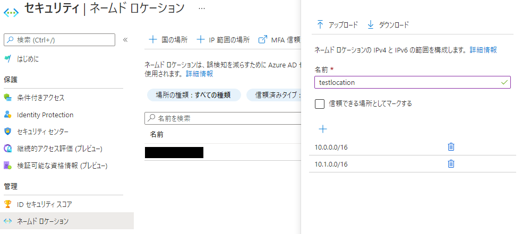522x234 pixels.
Task: Add a new IP range with plus
Action: click(323, 129)
